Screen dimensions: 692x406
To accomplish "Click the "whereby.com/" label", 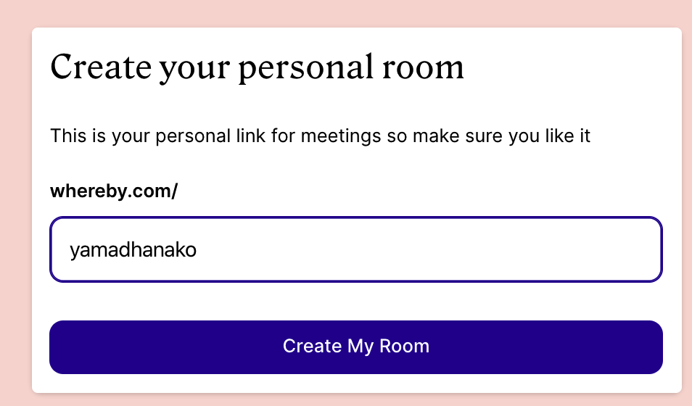I will pos(114,191).
